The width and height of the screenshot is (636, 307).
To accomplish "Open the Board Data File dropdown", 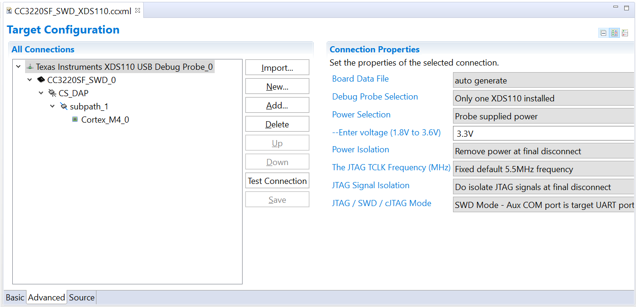I will click(543, 80).
